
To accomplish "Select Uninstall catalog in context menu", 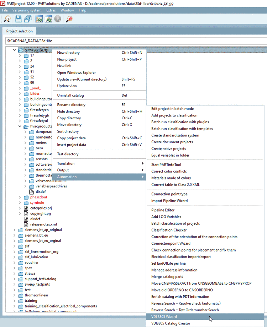I will pos(99,95).
